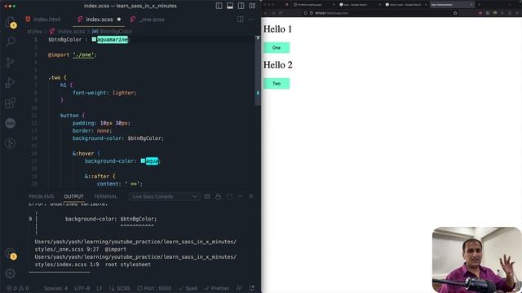Open the Explorer view in activity bar
The width and height of the screenshot is (522, 293).
pyautogui.click(x=11, y=22)
